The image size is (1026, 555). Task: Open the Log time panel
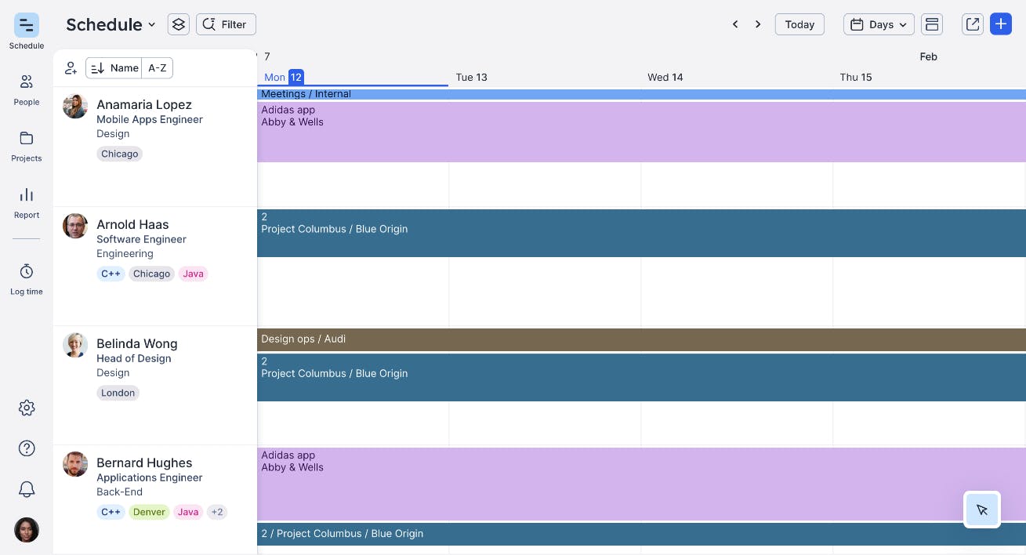click(26, 277)
